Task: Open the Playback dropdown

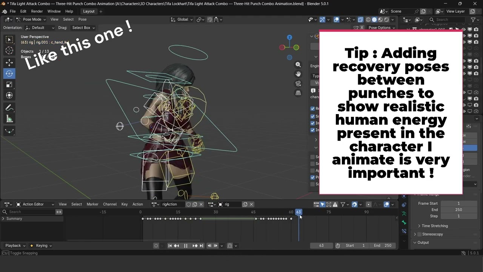Action: [x=15, y=246]
